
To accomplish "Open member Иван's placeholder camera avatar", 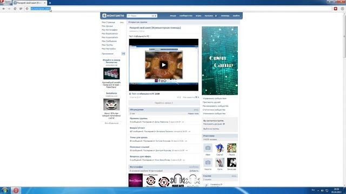I will (x=208, y=148).
